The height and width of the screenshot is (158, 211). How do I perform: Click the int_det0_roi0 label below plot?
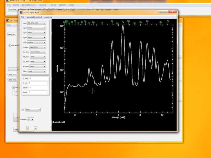tap(58, 122)
